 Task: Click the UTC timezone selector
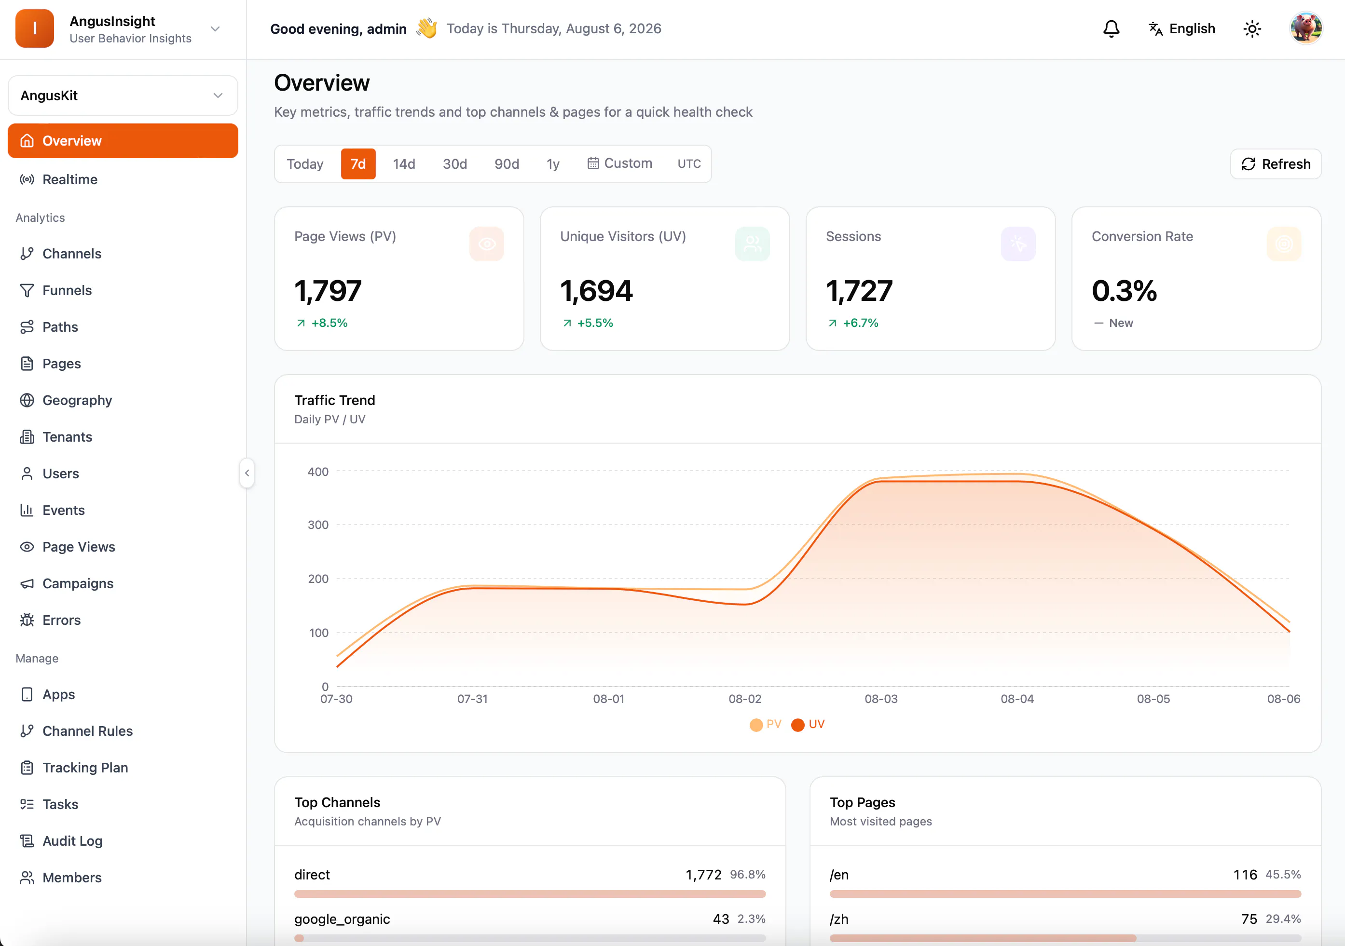[x=689, y=164]
